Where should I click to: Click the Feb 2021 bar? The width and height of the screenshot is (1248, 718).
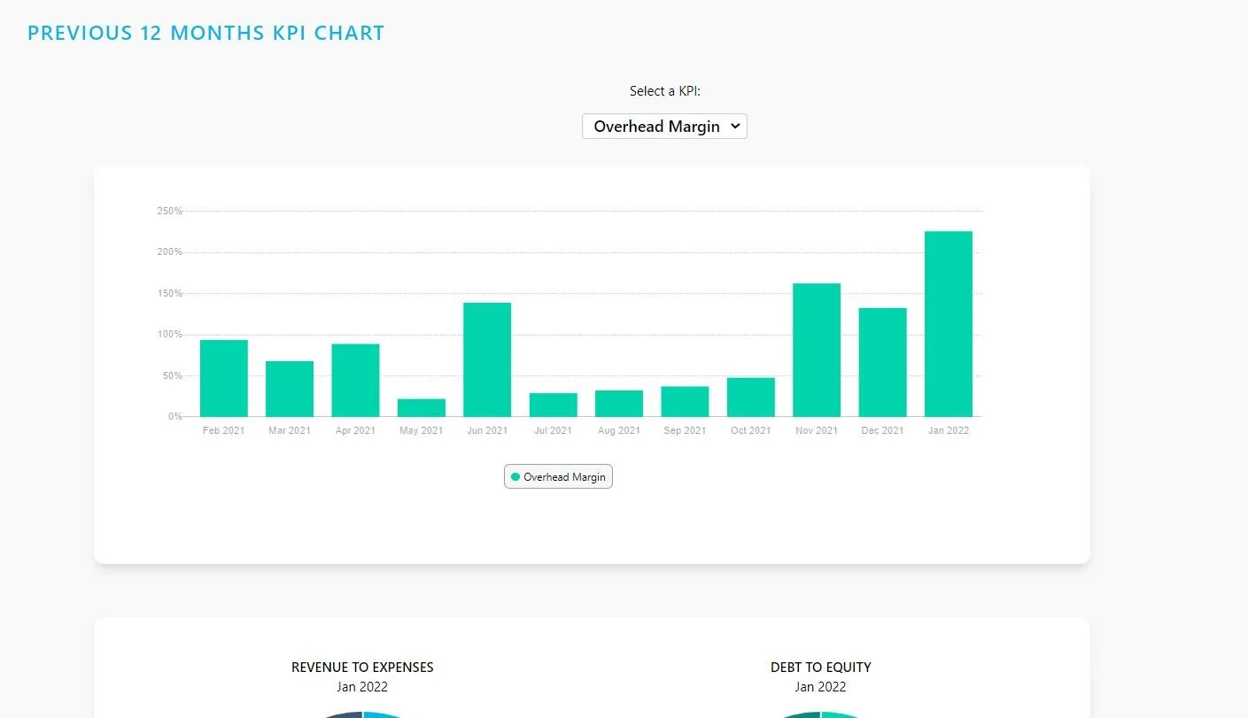pos(224,378)
